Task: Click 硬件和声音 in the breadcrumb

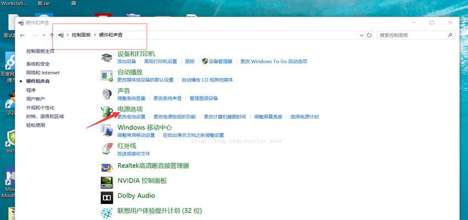Action: 111,35
